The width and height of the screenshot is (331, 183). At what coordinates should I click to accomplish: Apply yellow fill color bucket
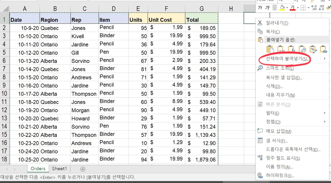click(x=282, y=7)
